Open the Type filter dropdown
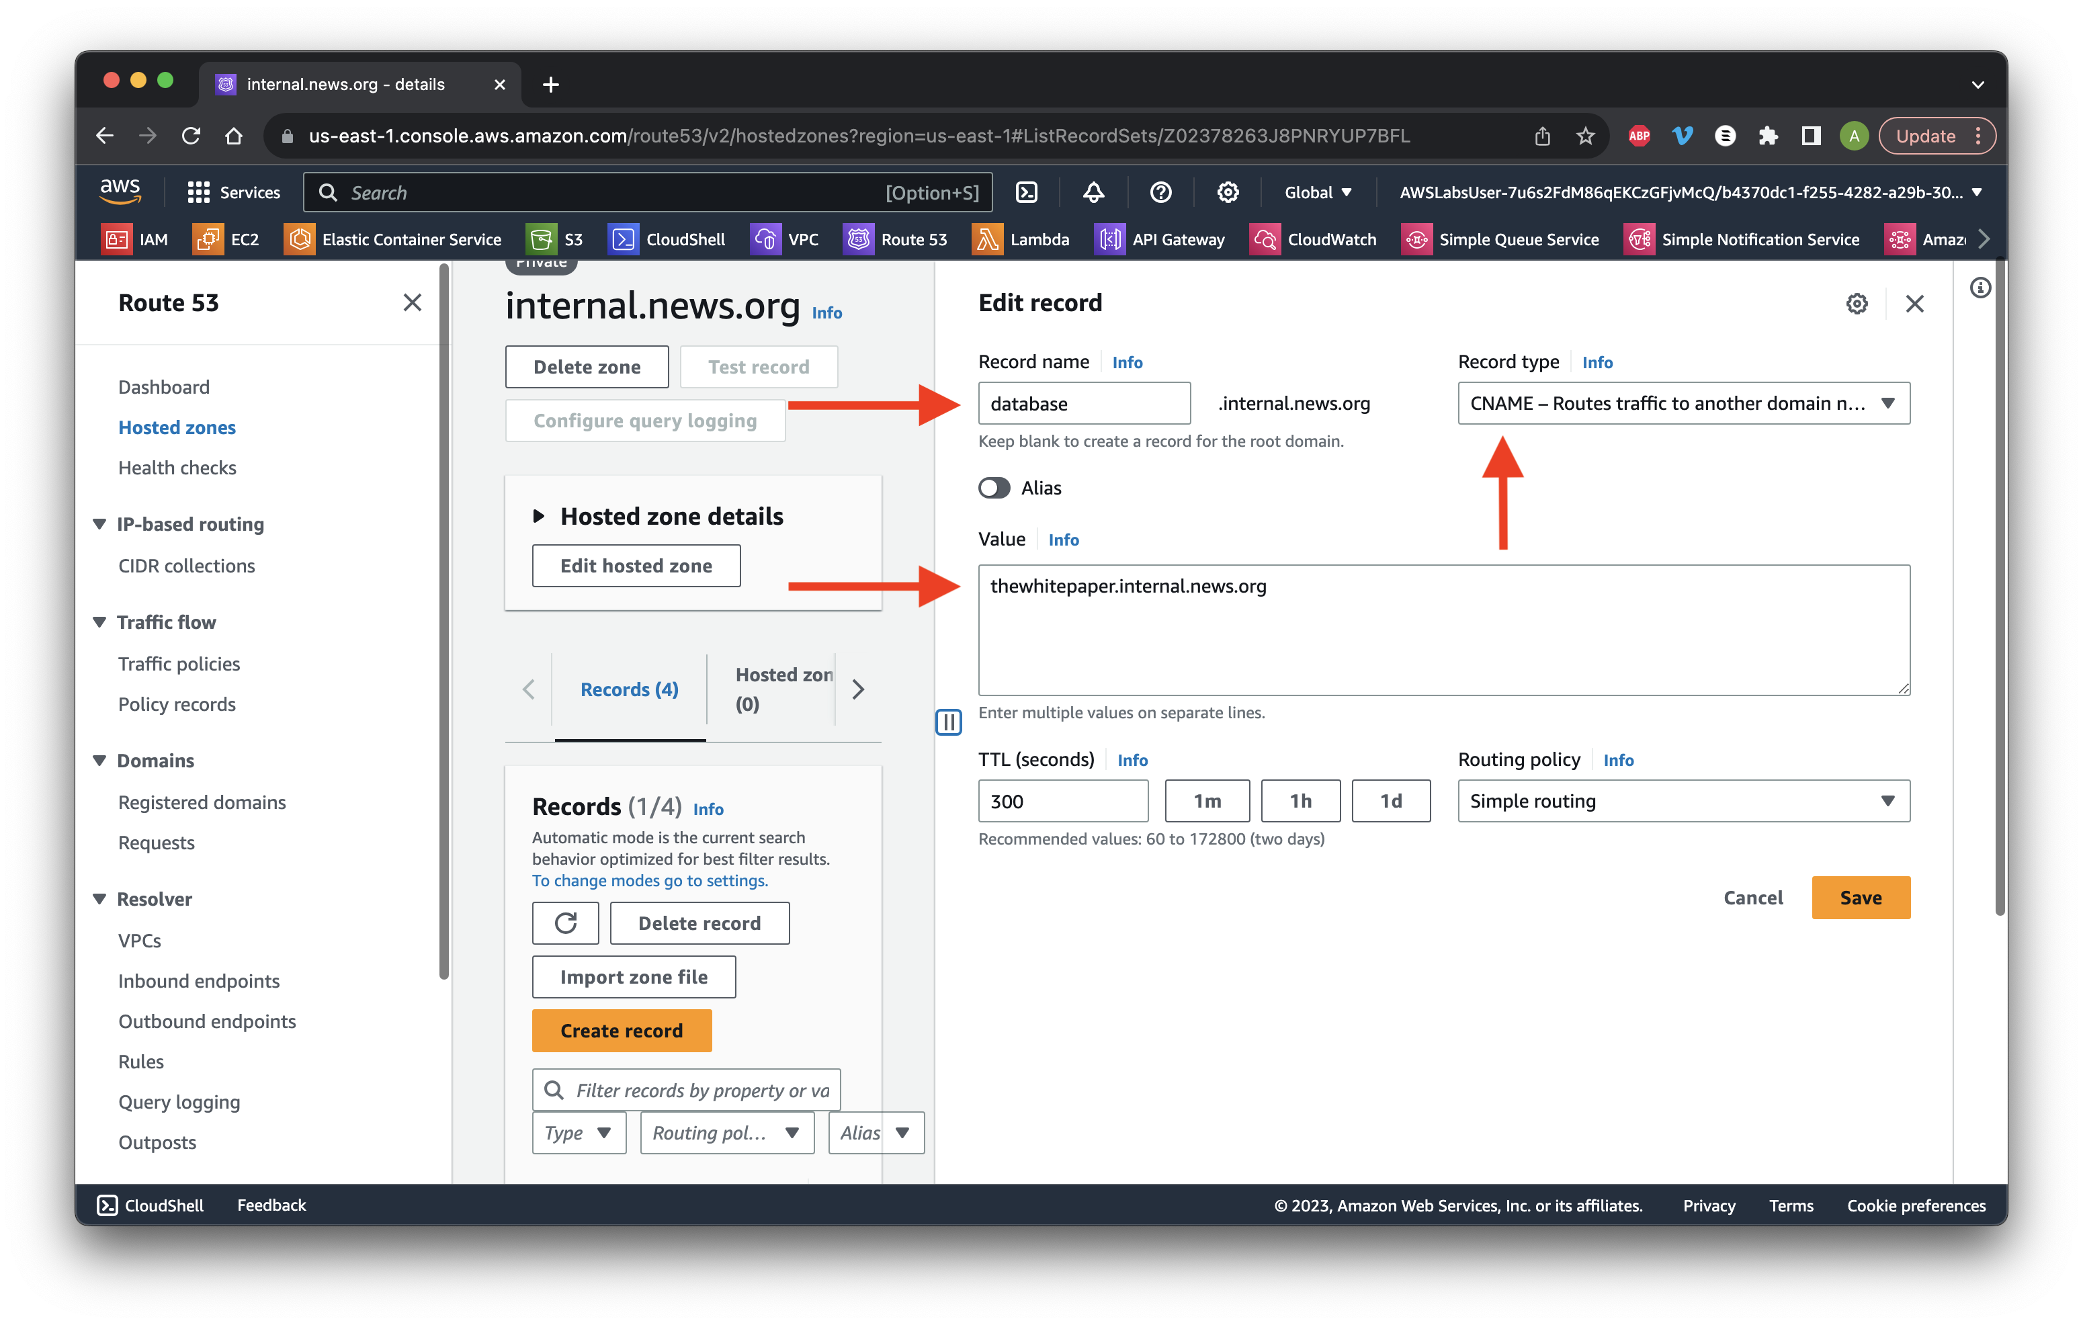Image resolution: width=2083 pixels, height=1325 pixels. pos(579,1133)
